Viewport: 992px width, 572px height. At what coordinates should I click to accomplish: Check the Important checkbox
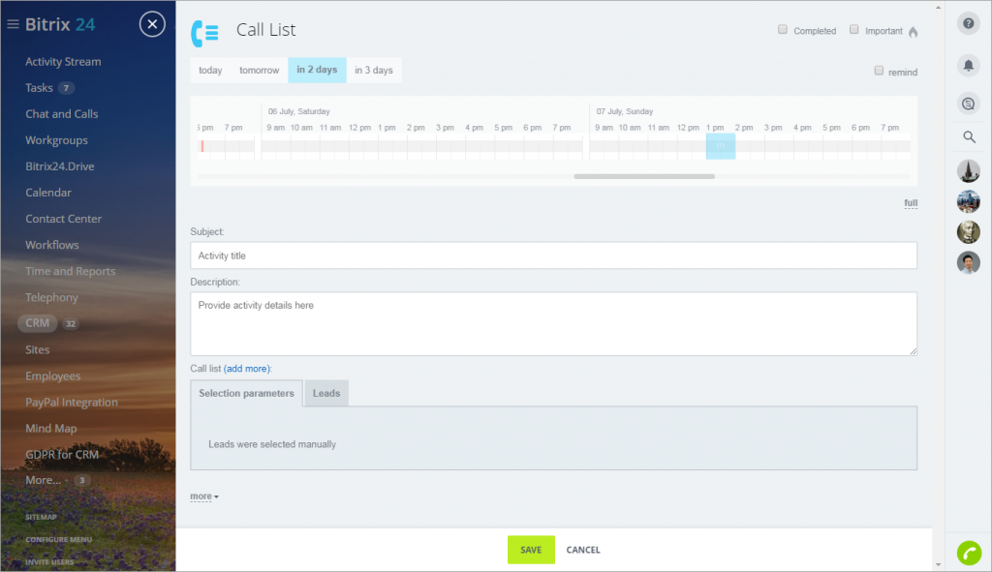click(854, 30)
